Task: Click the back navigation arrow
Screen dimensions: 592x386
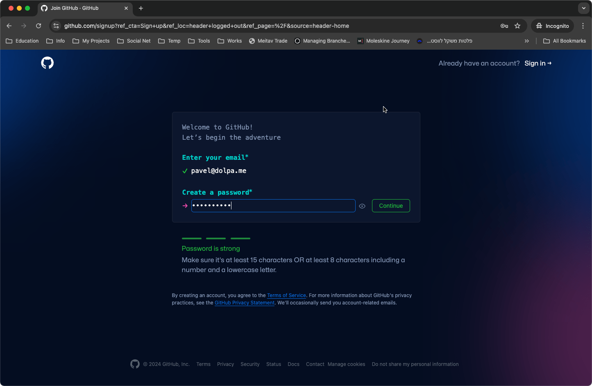Action: click(x=9, y=26)
